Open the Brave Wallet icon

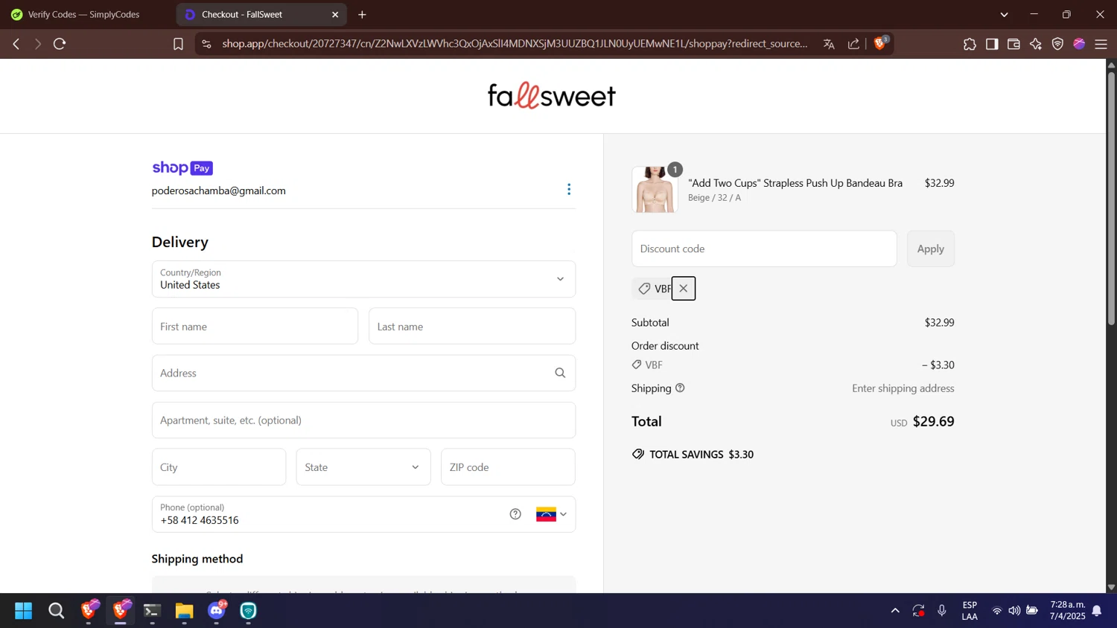click(1013, 44)
